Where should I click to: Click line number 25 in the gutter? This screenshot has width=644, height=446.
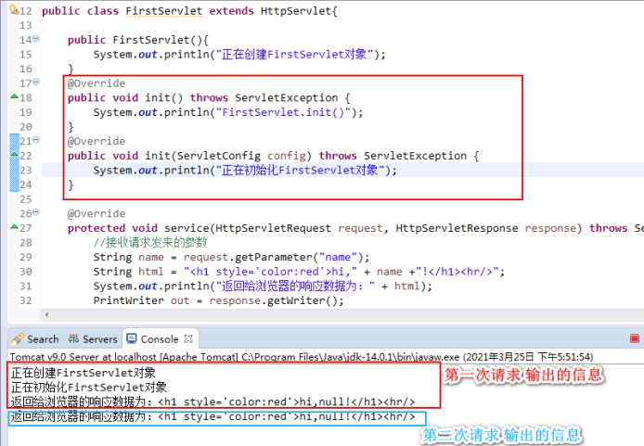pyautogui.click(x=25, y=199)
